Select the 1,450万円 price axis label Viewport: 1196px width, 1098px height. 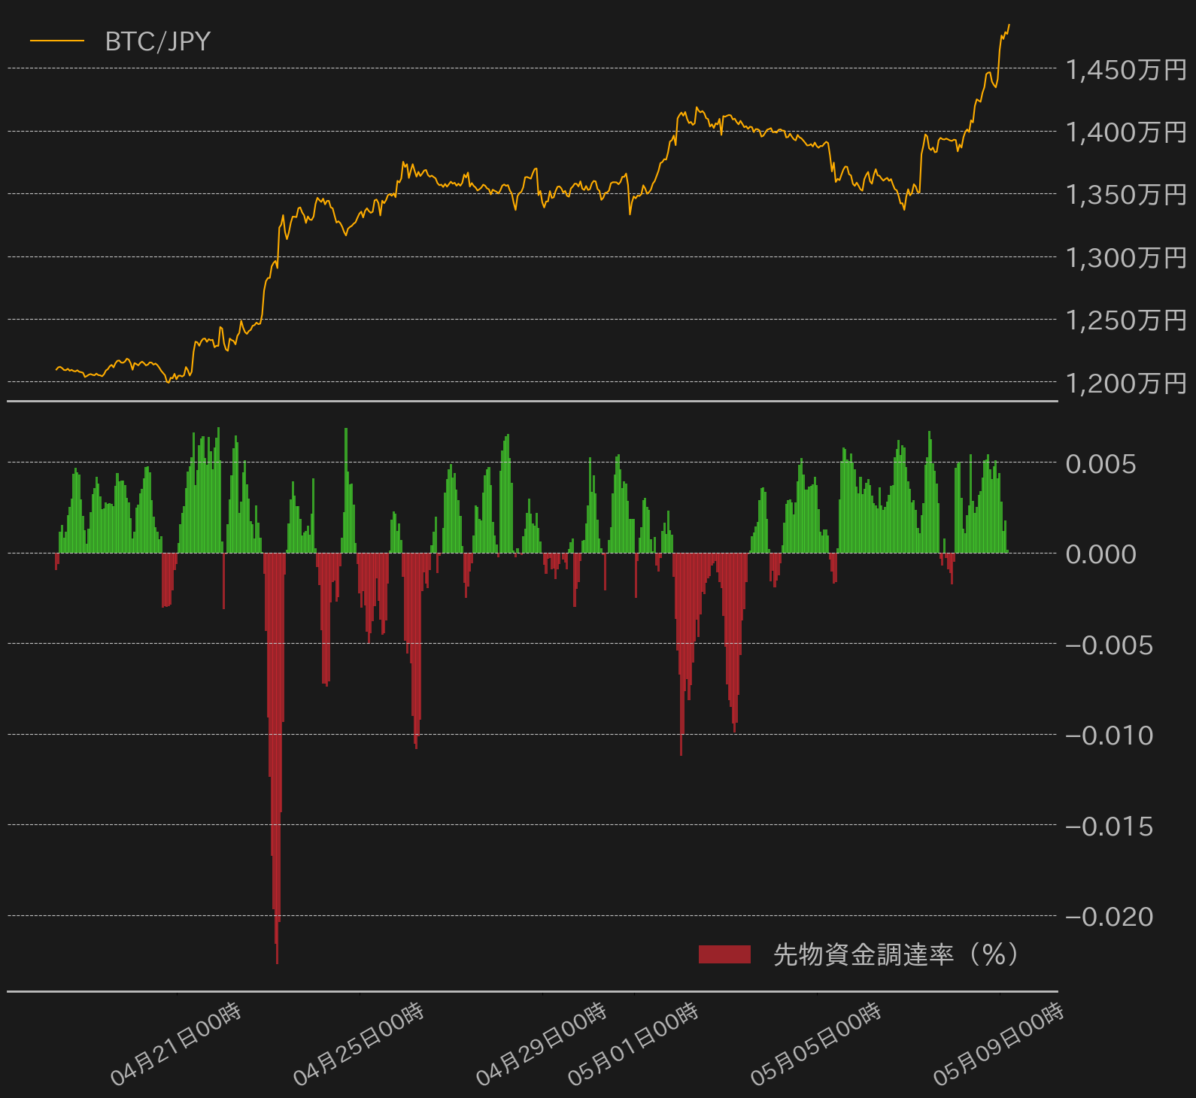point(1126,70)
